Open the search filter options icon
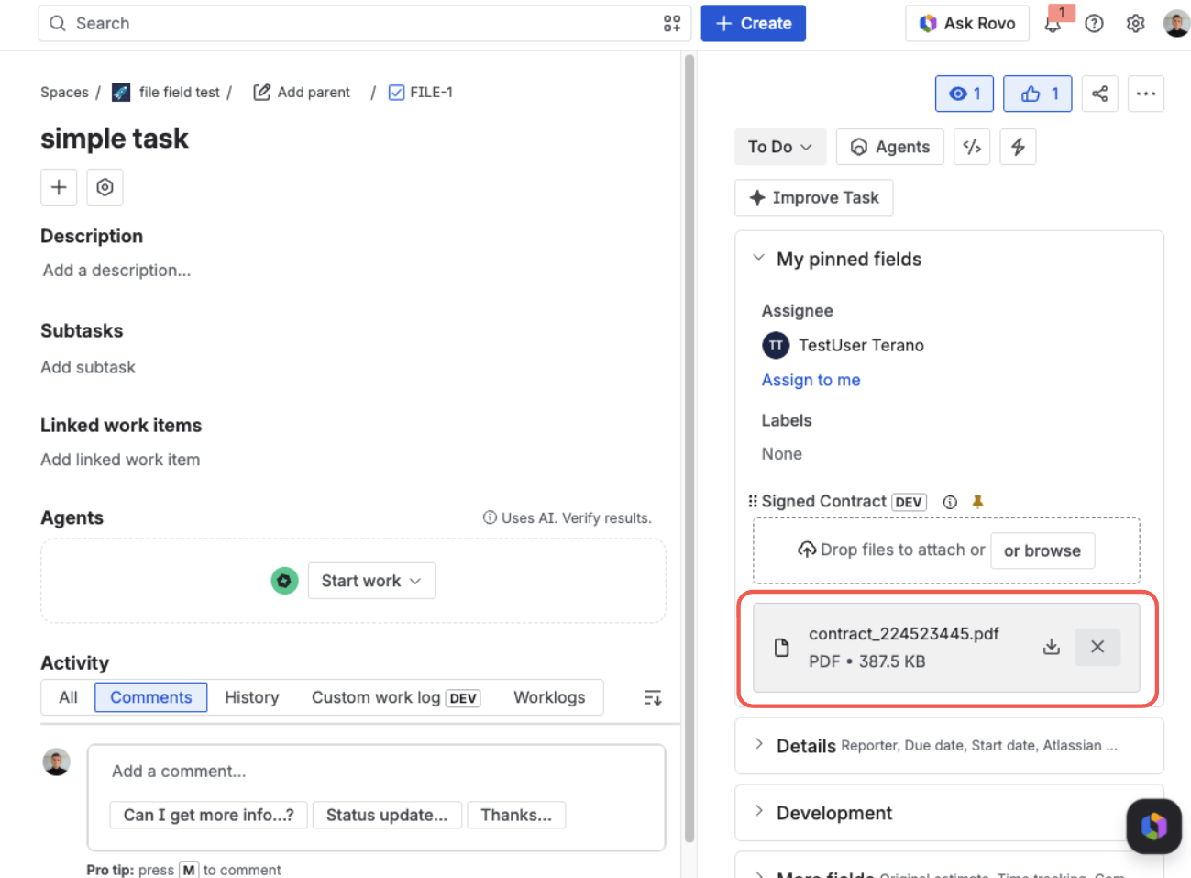 [672, 23]
